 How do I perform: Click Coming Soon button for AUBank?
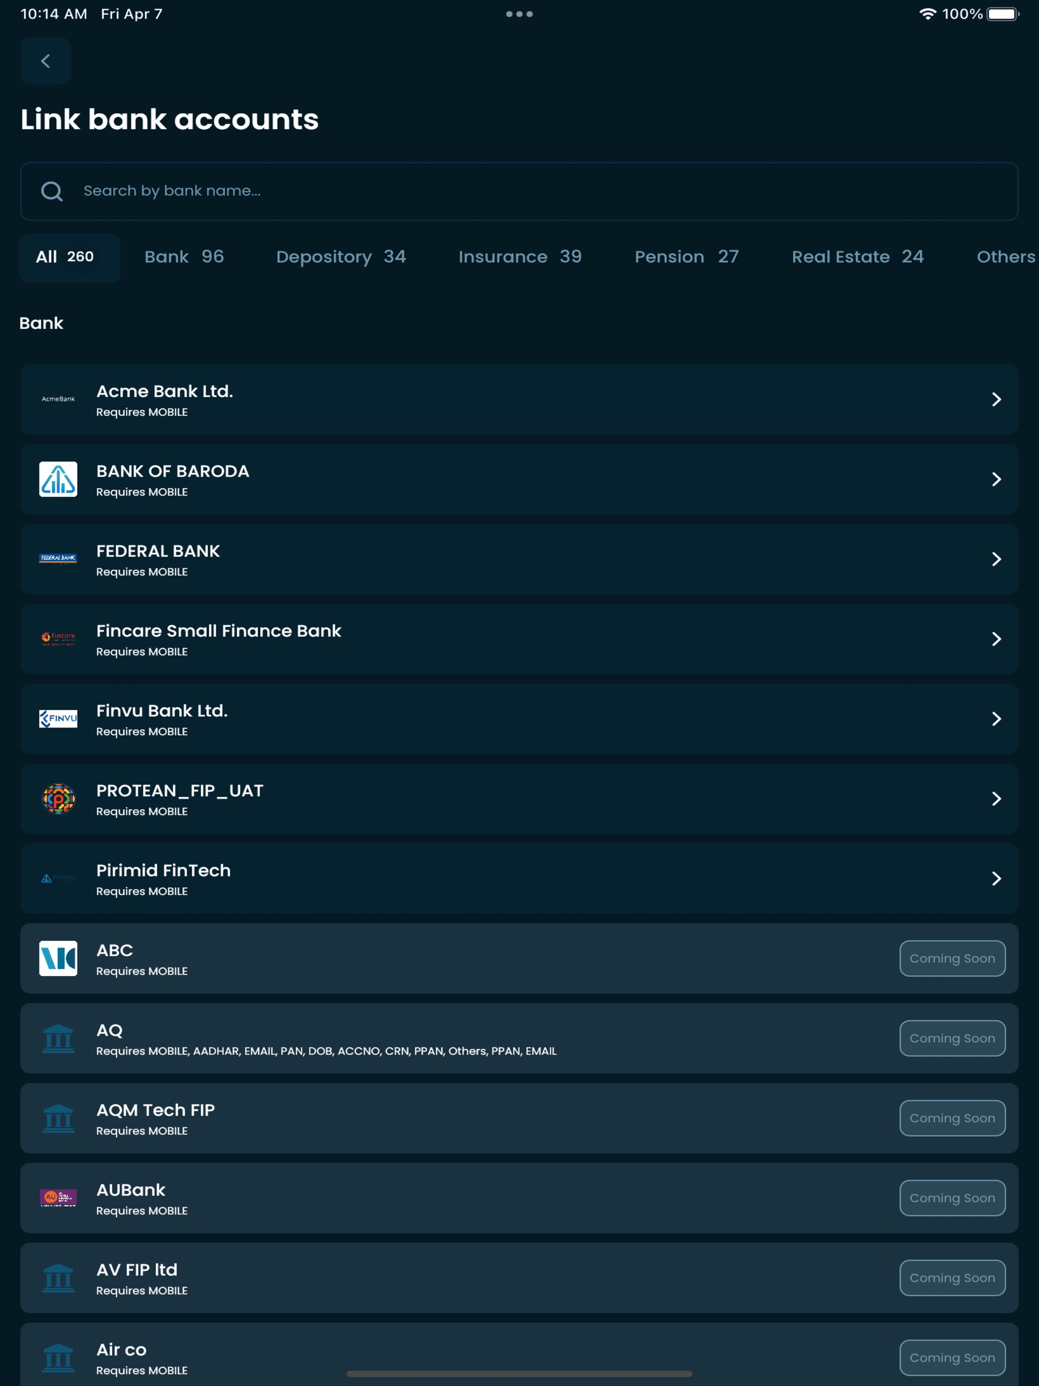pos(953,1198)
